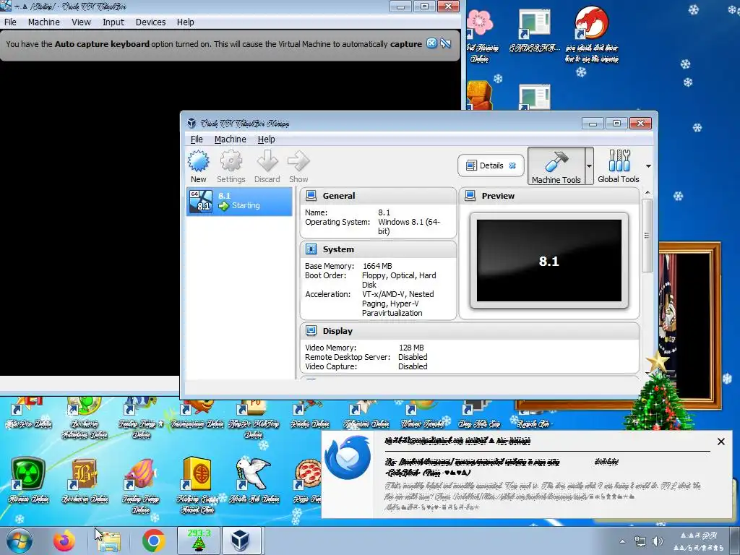Screen dimensions: 740x555
Task: Open Help menu in VirtualBox Manager window
Action: click(266, 139)
